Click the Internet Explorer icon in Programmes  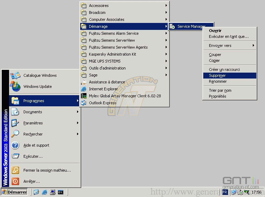(x=84, y=89)
